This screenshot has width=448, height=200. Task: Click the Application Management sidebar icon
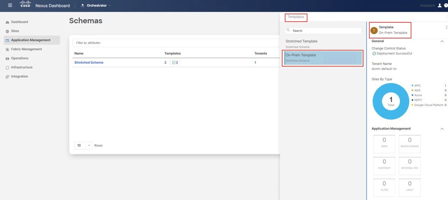(x=7, y=40)
